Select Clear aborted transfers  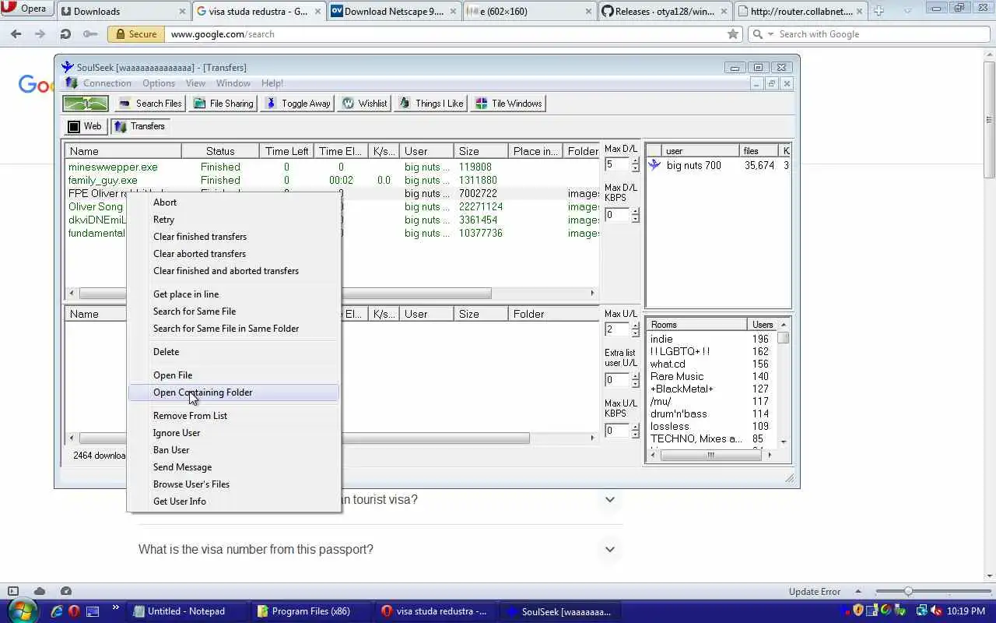pos(233,254)
